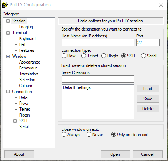Open the Session category
This screenshot has height=161, width=168.
point(19,21)
